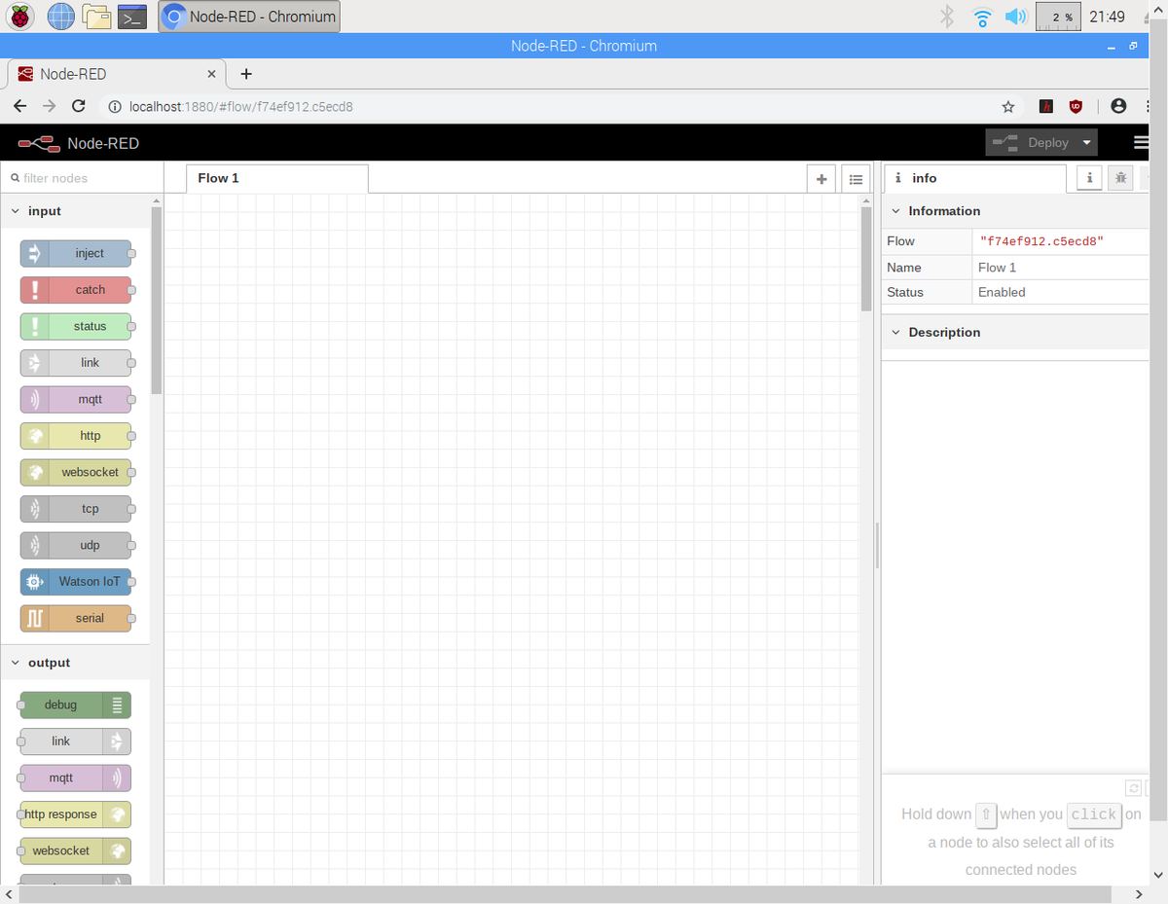Show the list of flow tabs

pyautogui.click(x=856, y=179)
